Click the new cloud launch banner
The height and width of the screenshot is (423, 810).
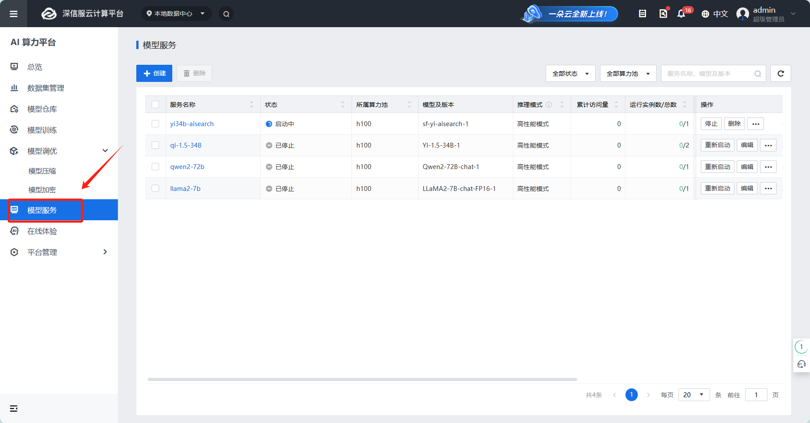tap(569, 14)
